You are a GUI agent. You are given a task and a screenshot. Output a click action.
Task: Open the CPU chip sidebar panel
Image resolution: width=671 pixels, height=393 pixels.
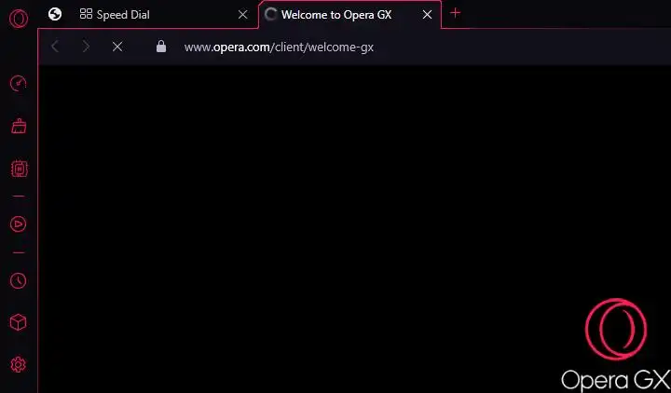[x=19, y=169]
